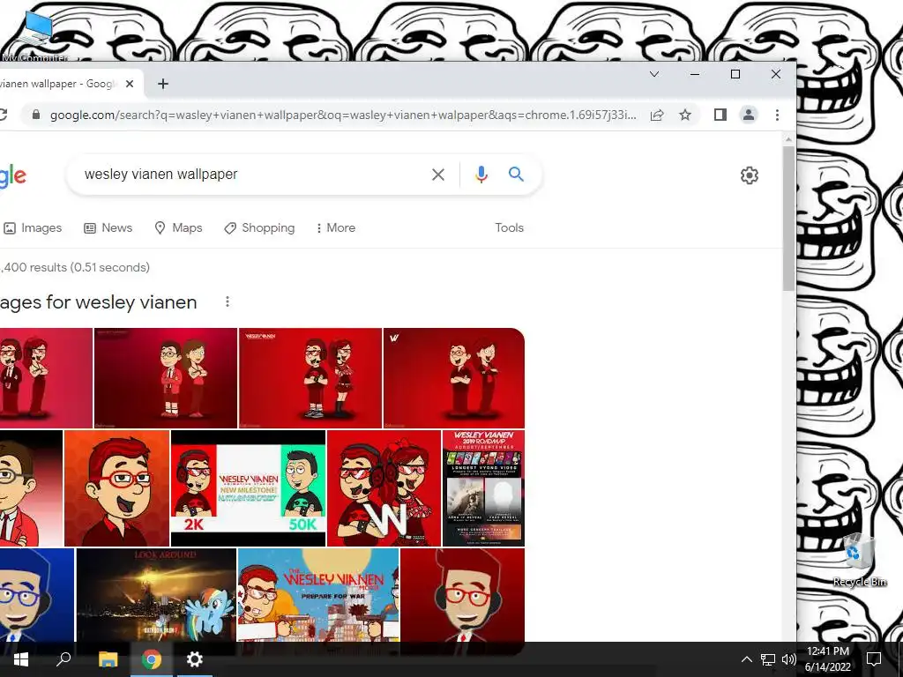This screenshot has height=677, width=903.
Task: Open thumbnail of red character wearing headset
Action: click(x=462, y=595)
